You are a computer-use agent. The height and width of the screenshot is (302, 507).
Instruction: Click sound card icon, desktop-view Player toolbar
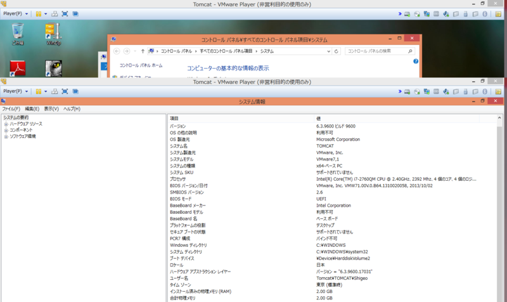pyautogui.click(x=446, y=14)
